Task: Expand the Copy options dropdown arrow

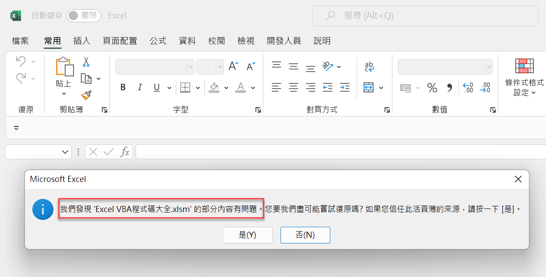Action: [98, 79]
